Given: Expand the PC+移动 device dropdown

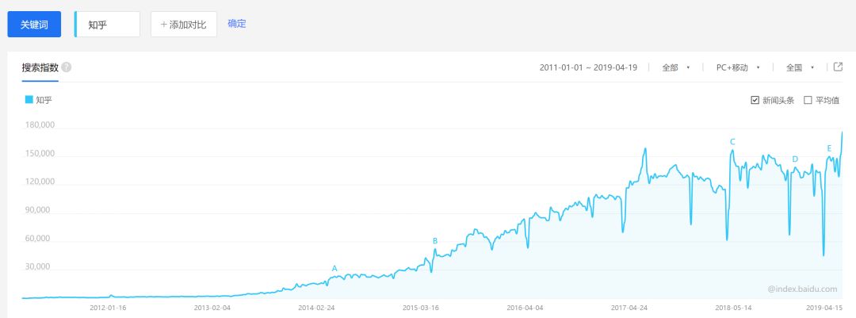Looking at the screenshot, I should (x=738, y=67).
